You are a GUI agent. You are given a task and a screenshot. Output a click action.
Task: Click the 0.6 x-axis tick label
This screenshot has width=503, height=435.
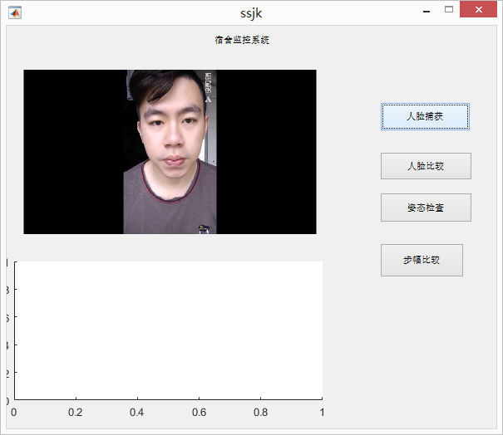tap(199, 412)
